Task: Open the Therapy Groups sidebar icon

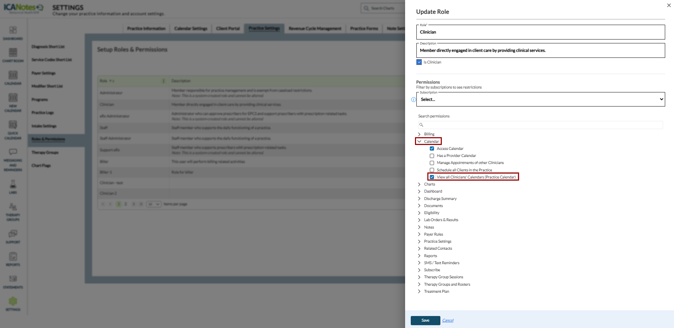Action: point(13,212)
